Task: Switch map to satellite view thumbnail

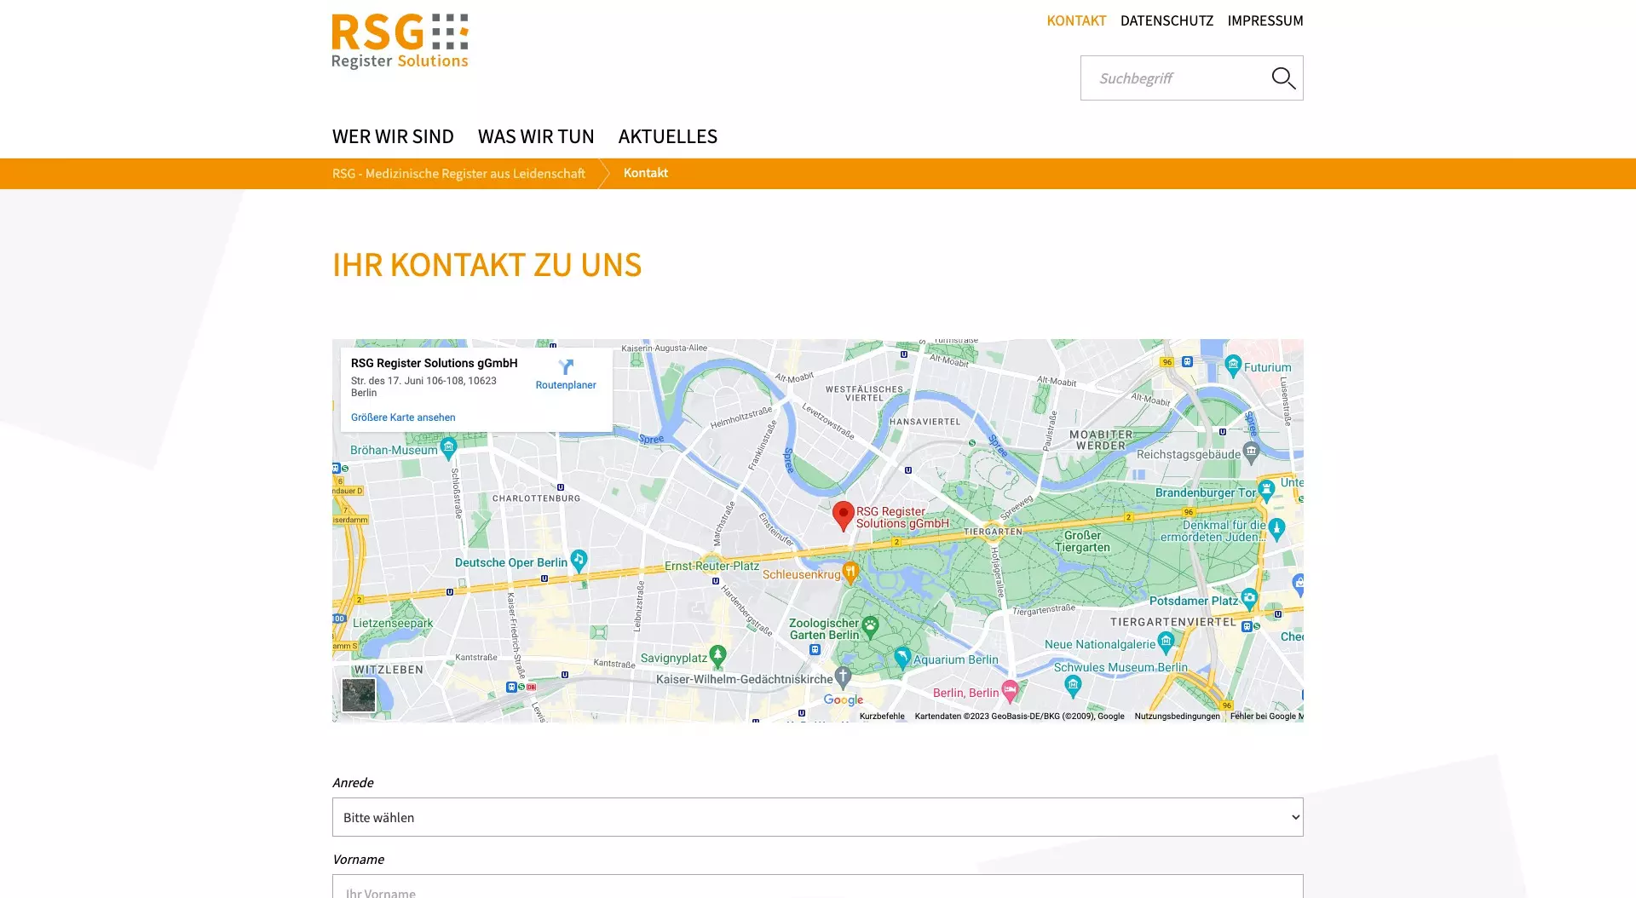Action: [x=359, y=695]
